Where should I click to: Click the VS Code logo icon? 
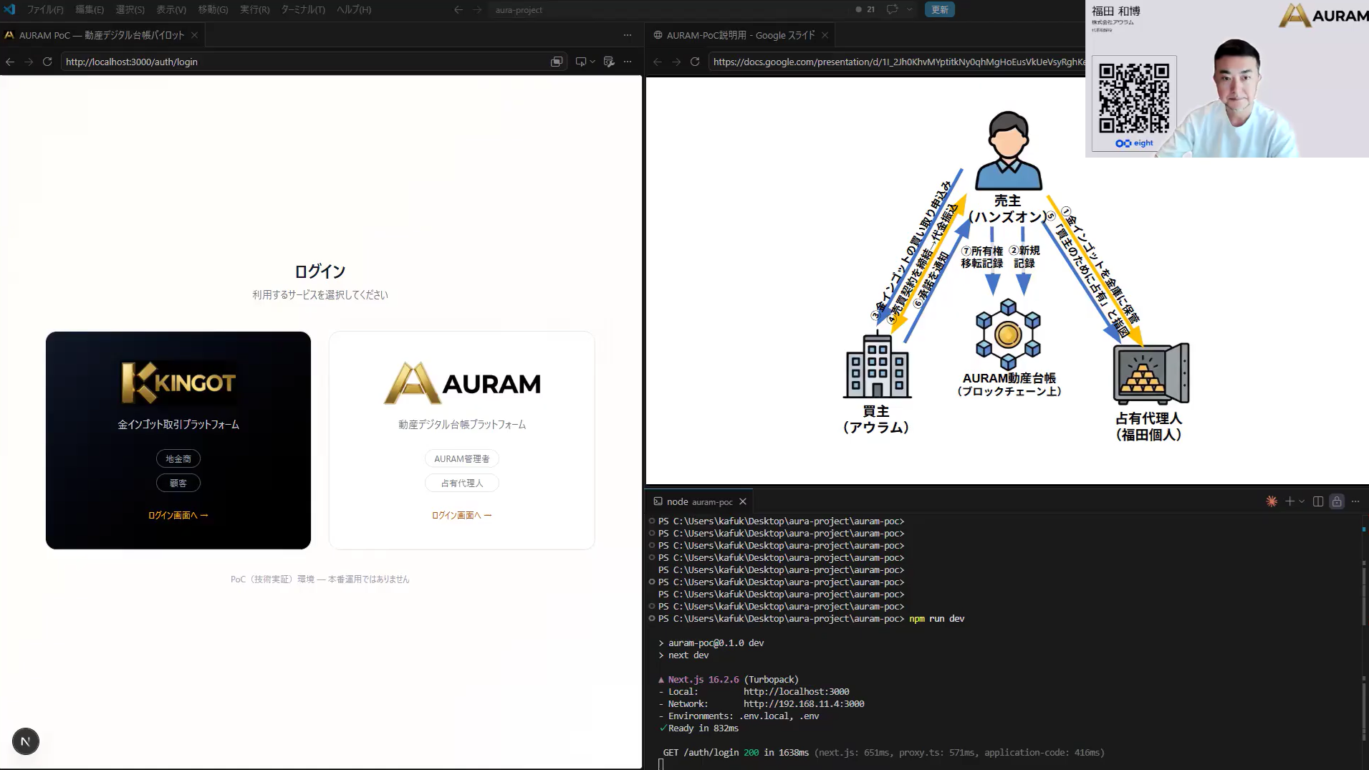tap(10, 9)
